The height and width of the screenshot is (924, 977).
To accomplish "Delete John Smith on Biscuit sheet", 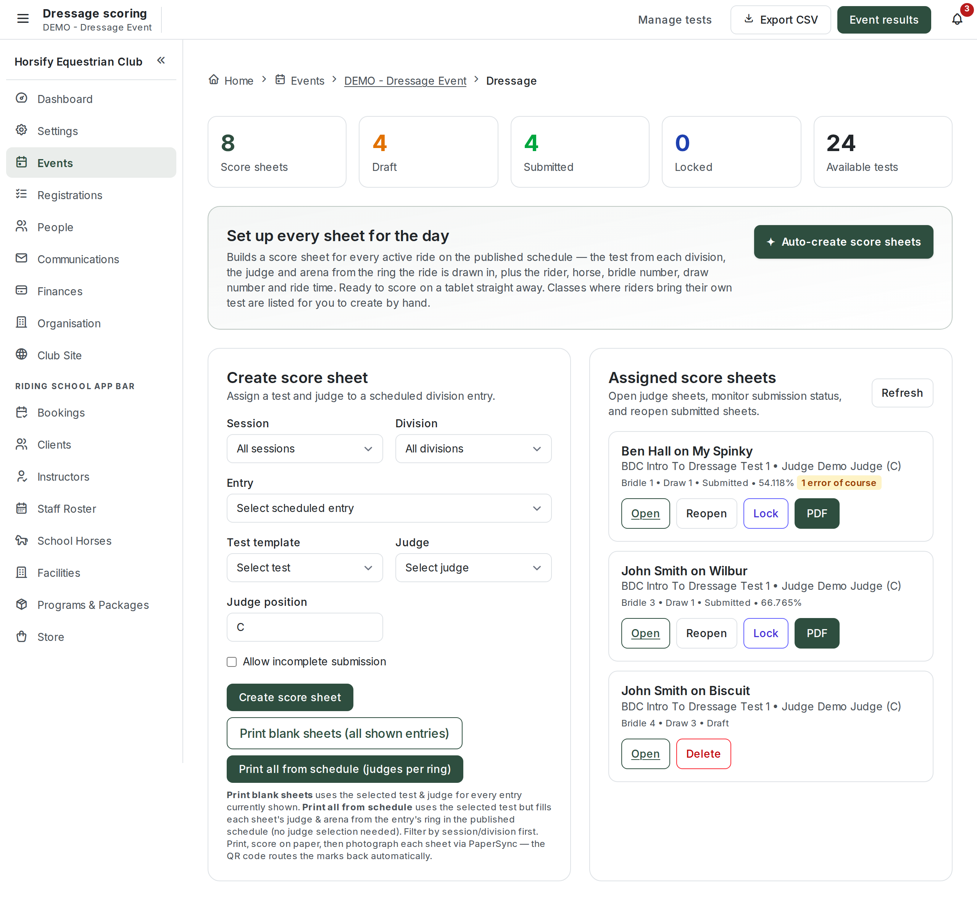I will tap(703, 754).
